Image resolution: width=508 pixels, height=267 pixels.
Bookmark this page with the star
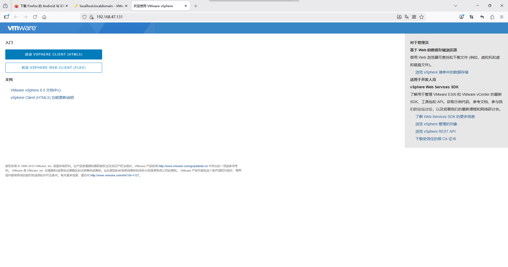[421, 17]
